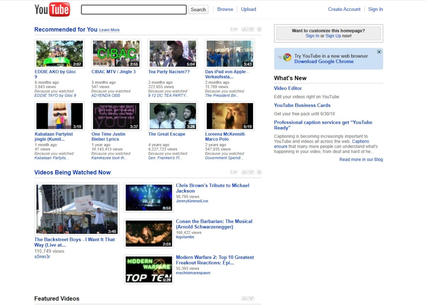Click The Great Escape title link
Image resolution: width=426 pixels, height=305 pixels.
coord(167,134)
